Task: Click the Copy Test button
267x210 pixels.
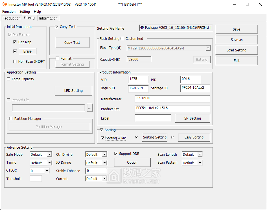Action: (72, 43)
